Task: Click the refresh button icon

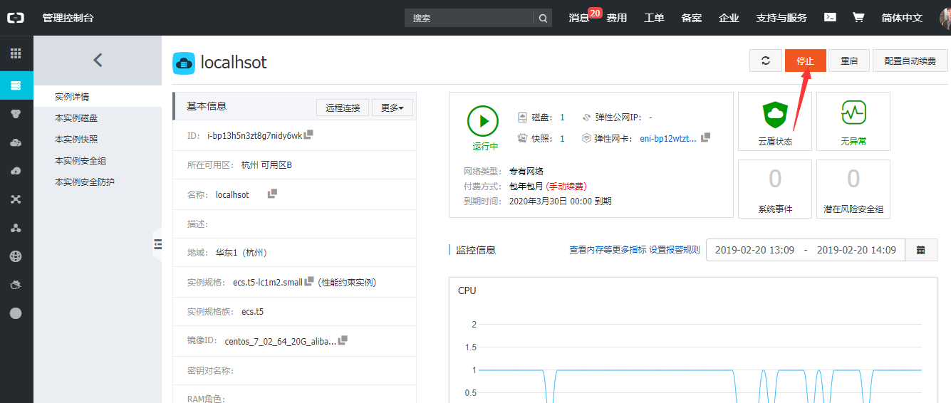Action: point(766,61)
